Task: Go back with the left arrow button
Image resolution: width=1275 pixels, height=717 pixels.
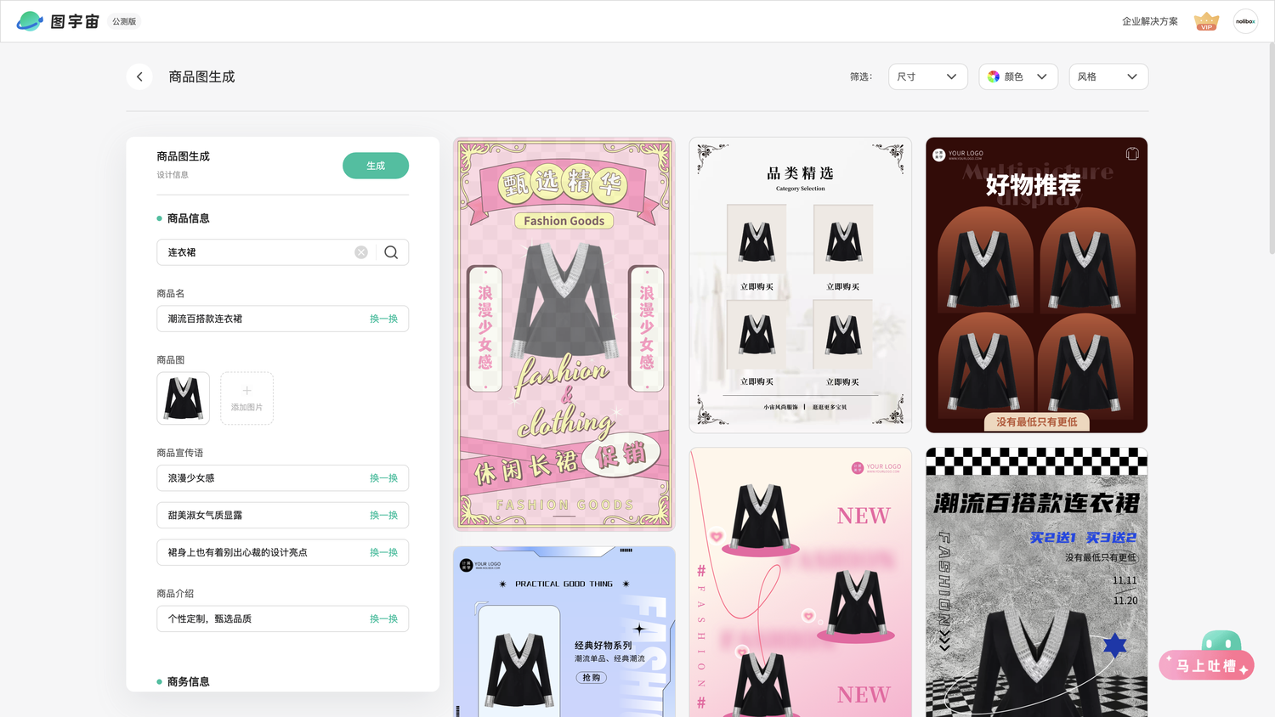Action: (x=139, y=76)
